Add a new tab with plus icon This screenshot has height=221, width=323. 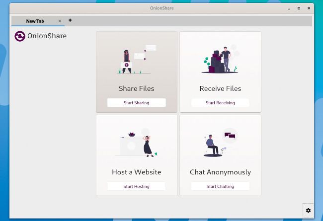tap(70, 20)
